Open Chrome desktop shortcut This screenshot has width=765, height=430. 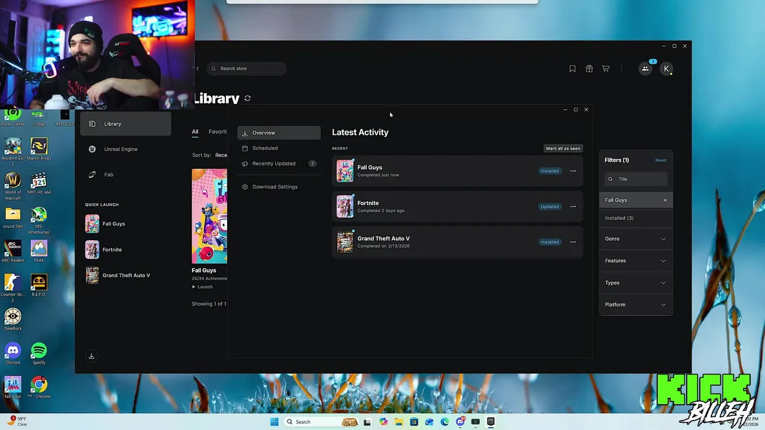tap(39, 388)
